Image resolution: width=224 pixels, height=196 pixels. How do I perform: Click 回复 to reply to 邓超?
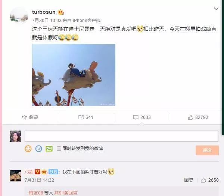pos(189,180)
